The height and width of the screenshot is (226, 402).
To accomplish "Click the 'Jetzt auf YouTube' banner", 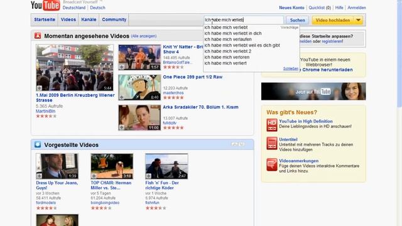I will click(x=313, y=91).
